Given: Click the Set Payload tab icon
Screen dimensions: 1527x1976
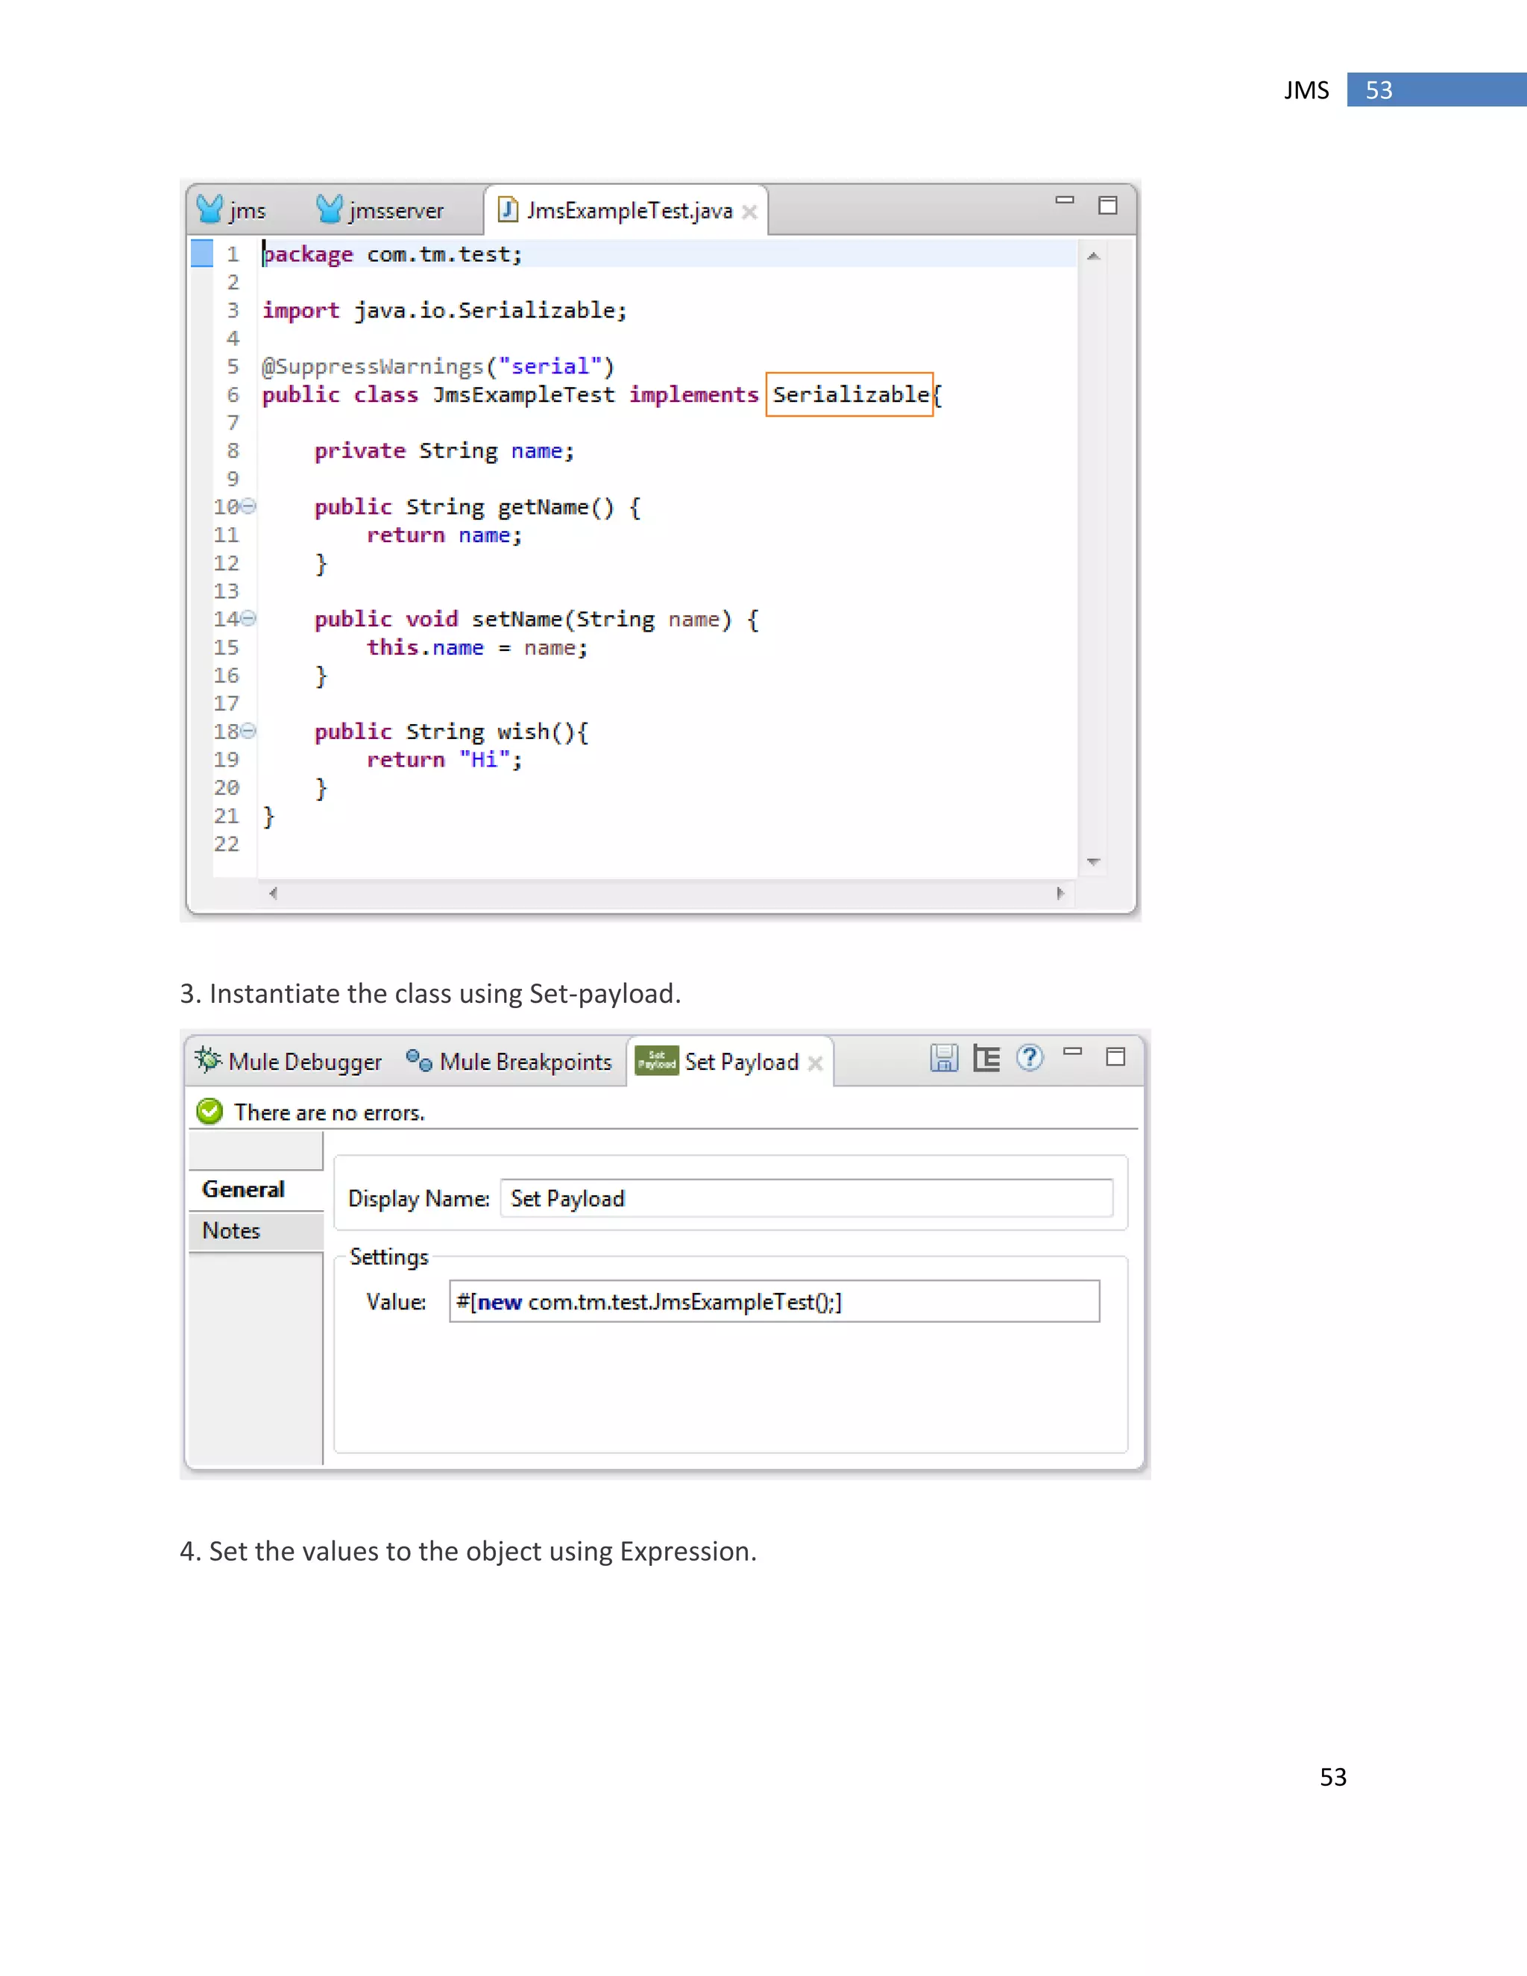Looking at the screenshot, I should point(657,1060).
